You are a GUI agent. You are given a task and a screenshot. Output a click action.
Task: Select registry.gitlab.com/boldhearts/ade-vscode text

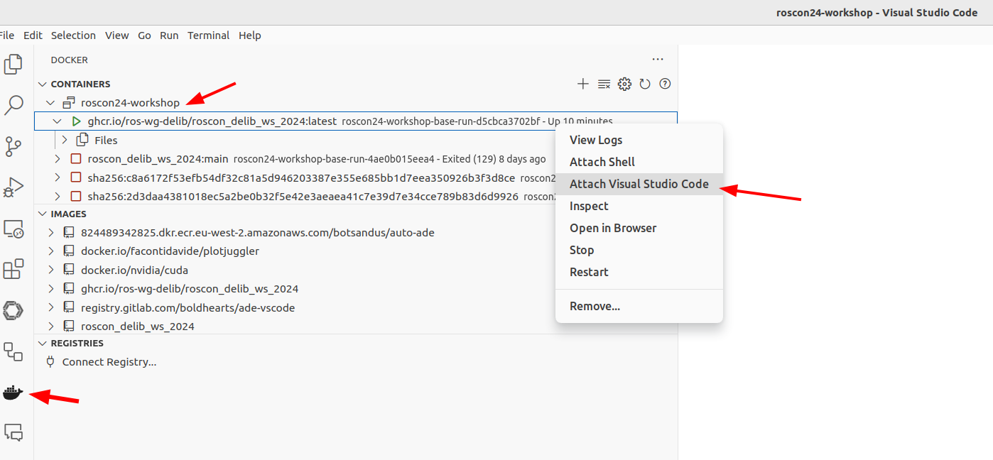tap(188, 307)
